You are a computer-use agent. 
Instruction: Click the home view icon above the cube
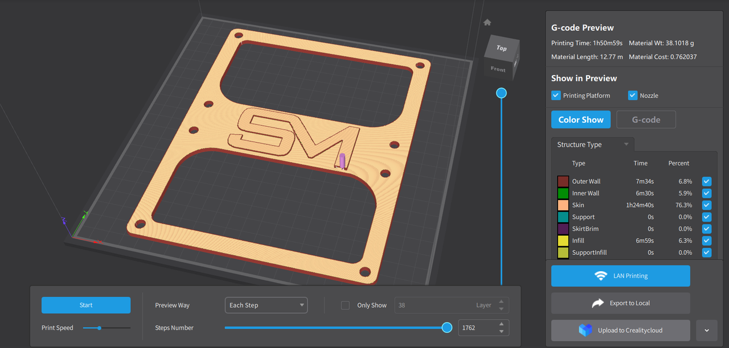(487, 22)
